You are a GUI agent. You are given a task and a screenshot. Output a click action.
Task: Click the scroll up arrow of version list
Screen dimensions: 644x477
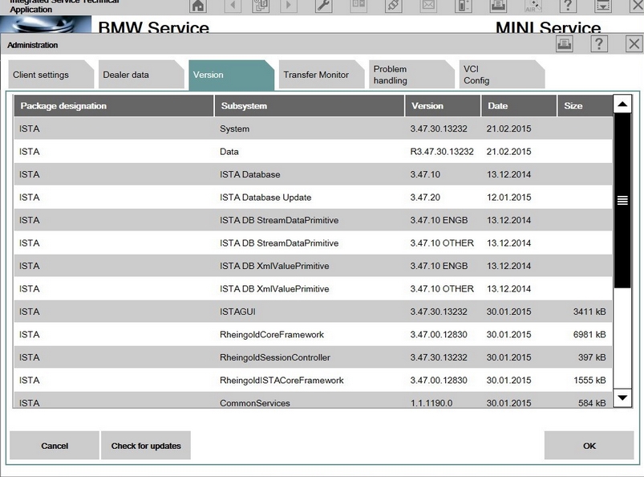tap(622, 105)
